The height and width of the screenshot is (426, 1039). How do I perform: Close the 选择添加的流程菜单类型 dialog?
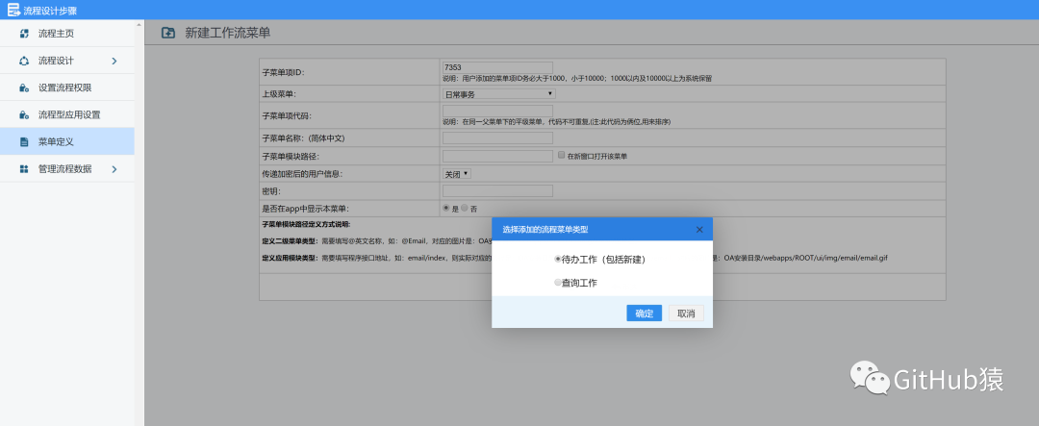(x=699, y=229)
